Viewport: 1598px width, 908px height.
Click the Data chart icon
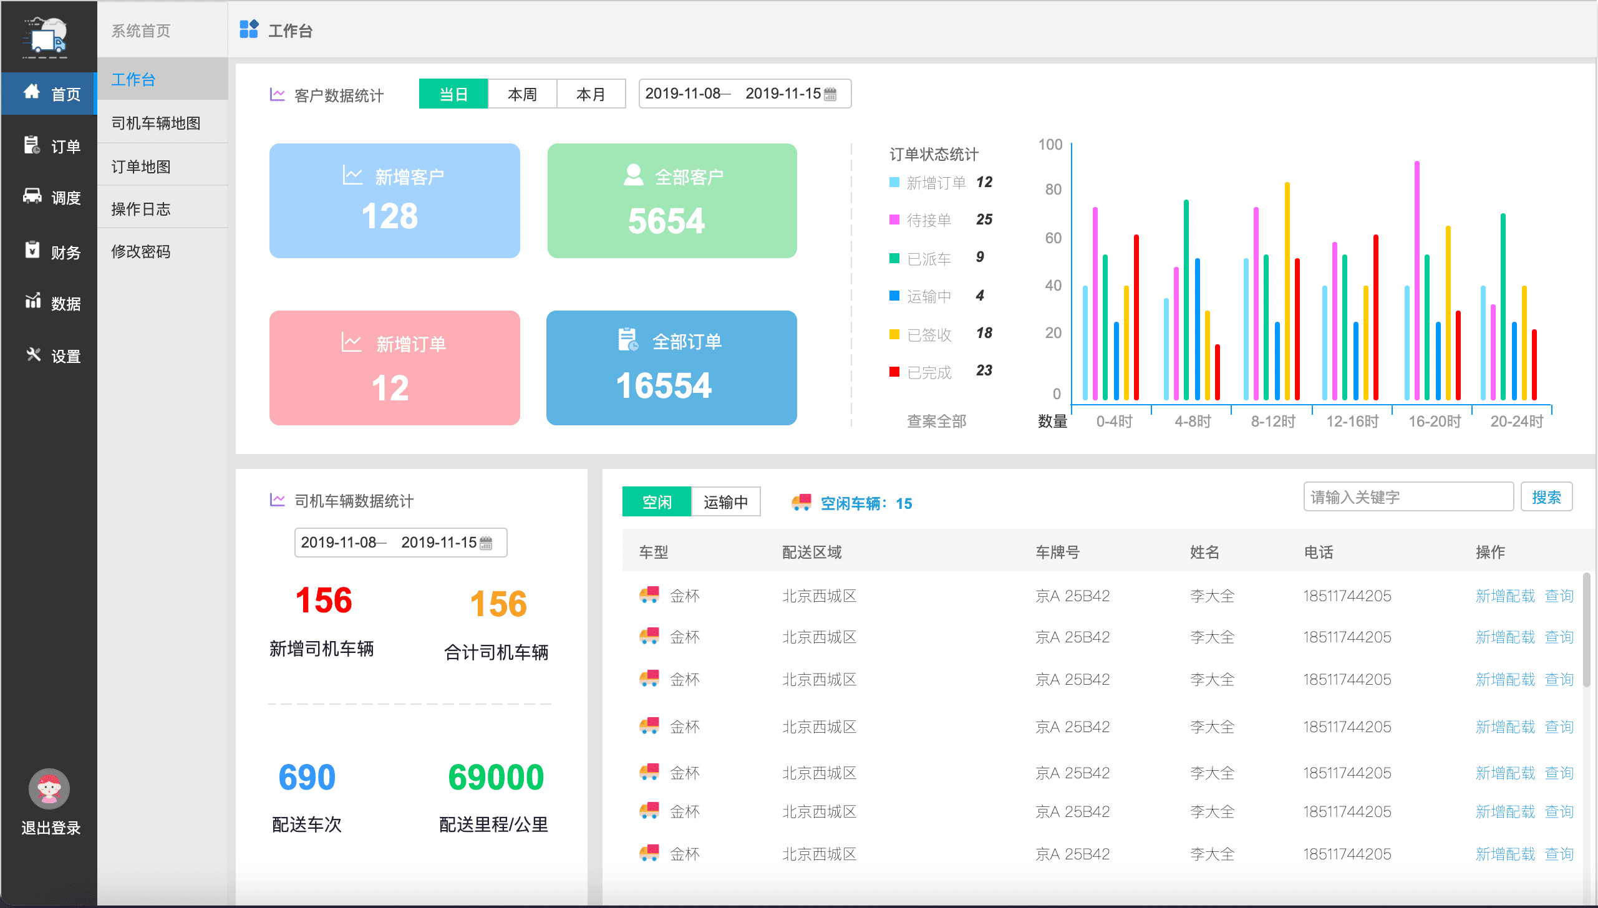32,301
